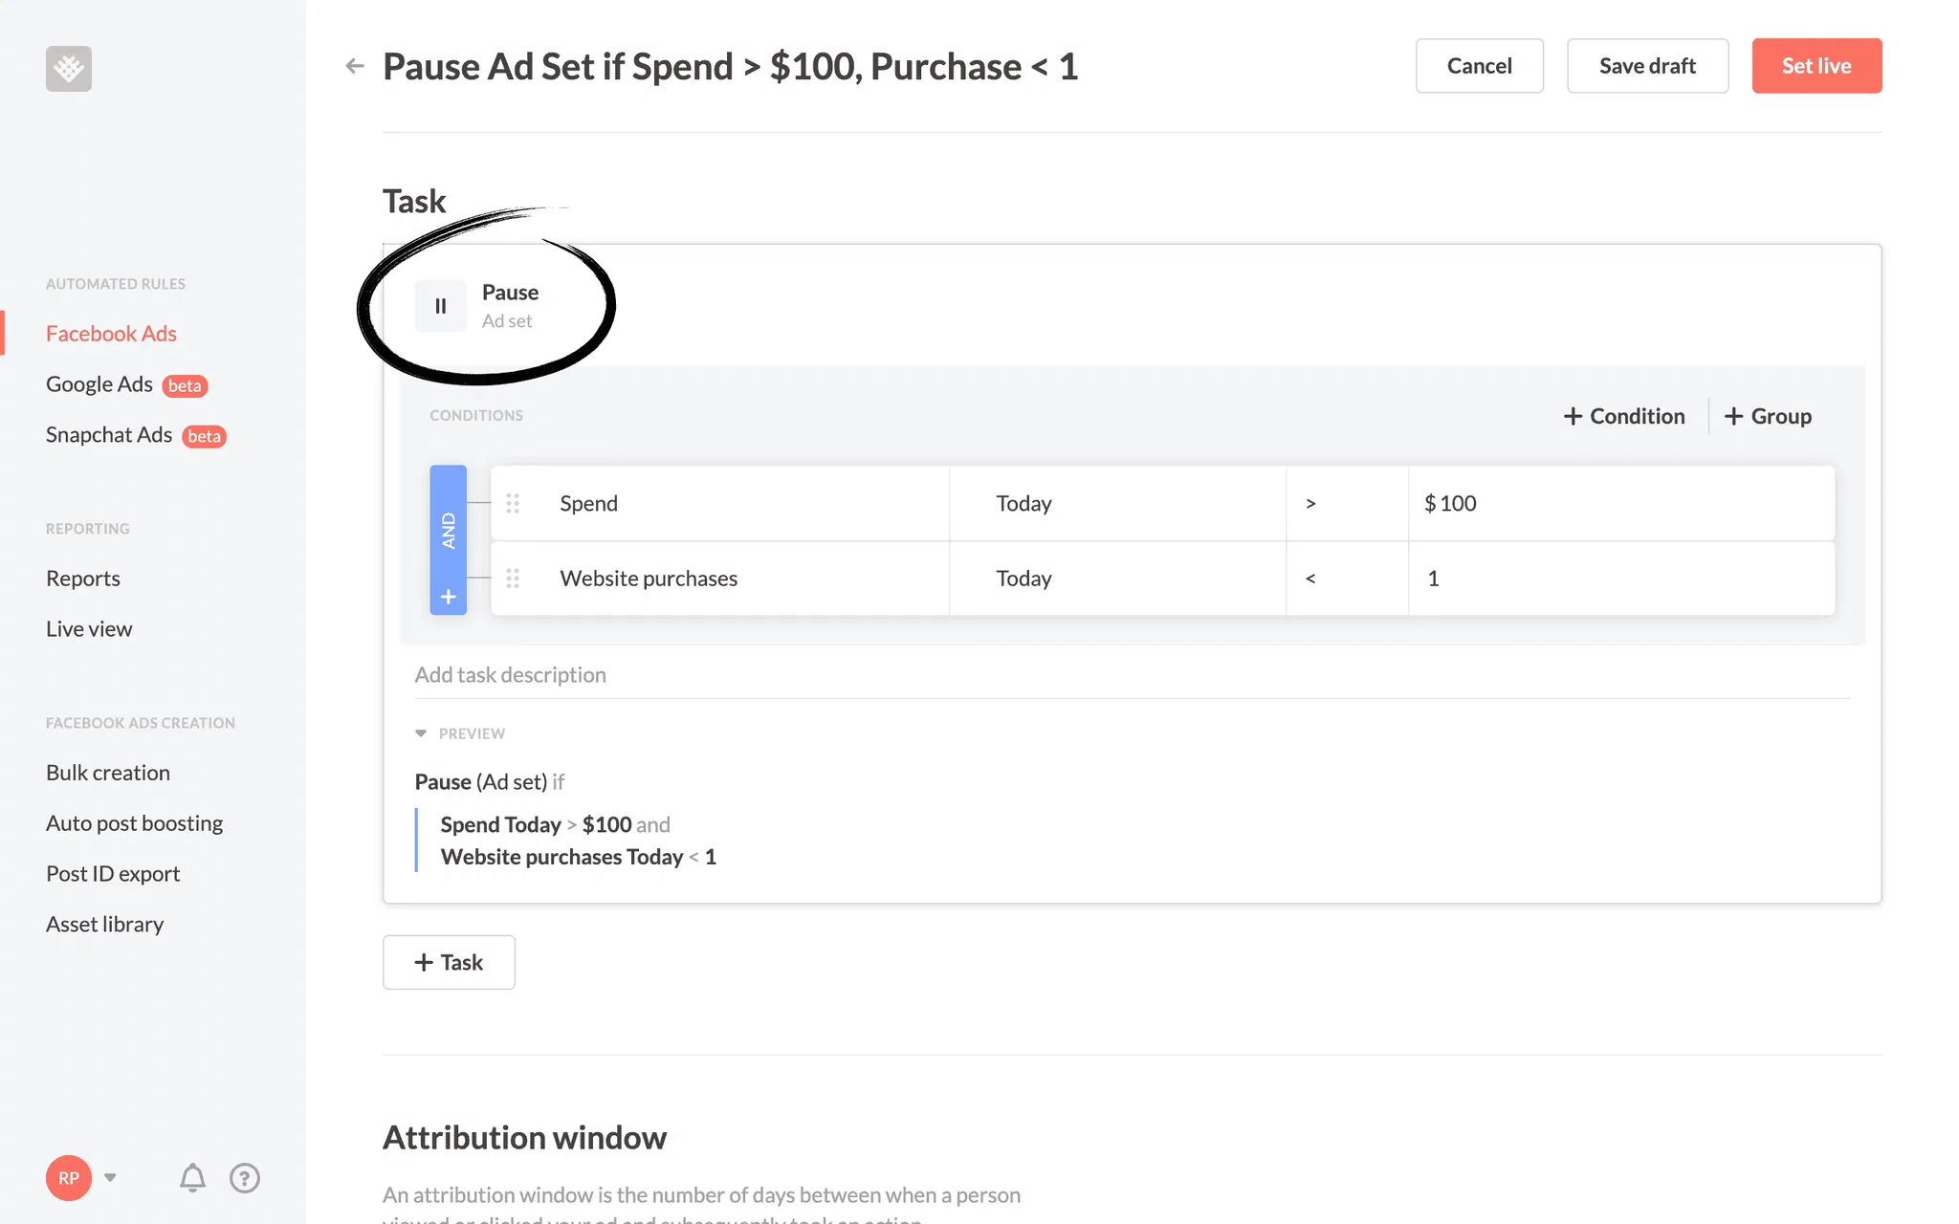Open the help question mark icon
Viewport: 1959px width, 1224px height.
(245, 1178)
